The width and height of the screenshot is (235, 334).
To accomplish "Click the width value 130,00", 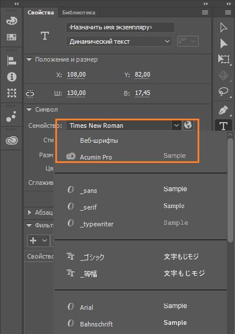I will coord(76,93).
